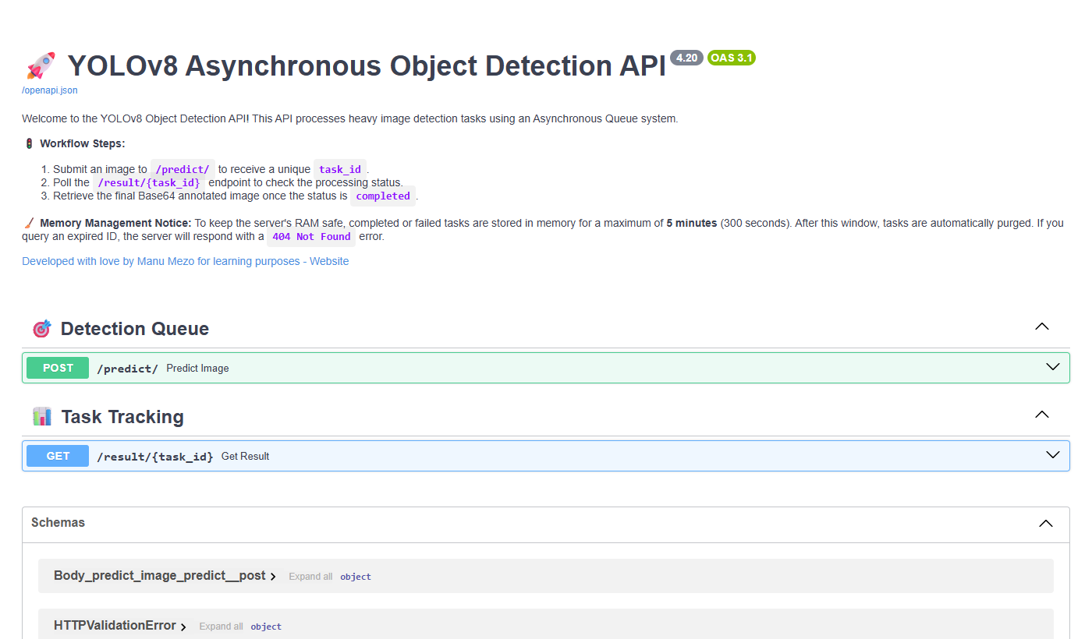Click the object type label of Body_predict_image_predict__post
The height and width of the screenshot is (639, 1092).
tap(356, 577)
